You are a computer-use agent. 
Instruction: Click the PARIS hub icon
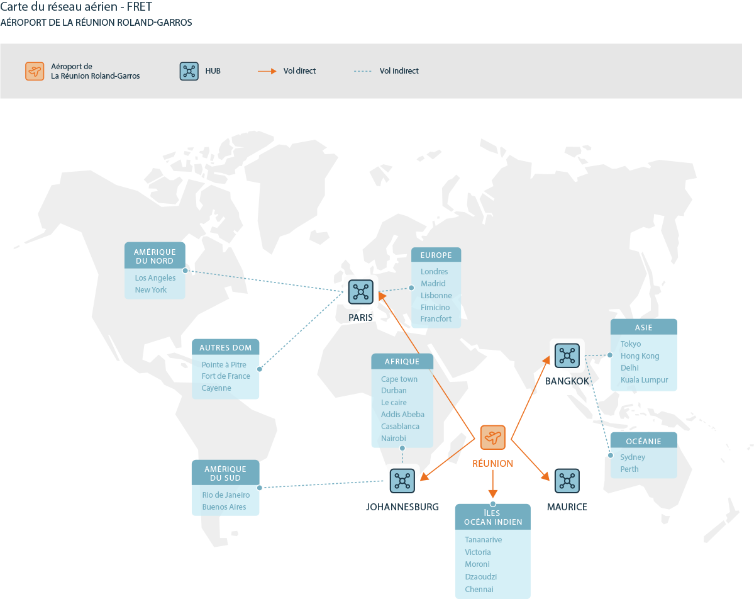point(360,291)
